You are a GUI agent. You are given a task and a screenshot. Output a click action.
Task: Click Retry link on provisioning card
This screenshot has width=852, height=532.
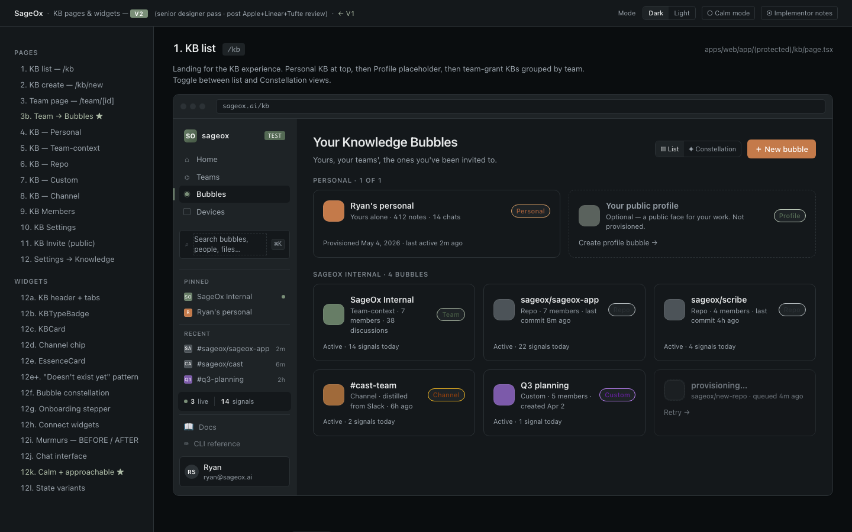677,413
